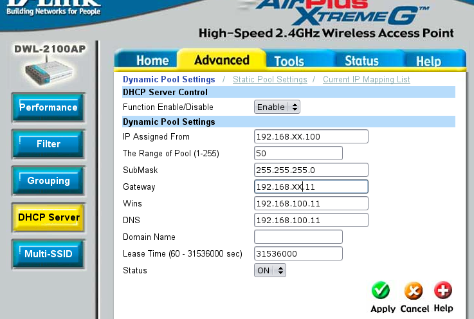The width and height of the screenshot is (474, 319).
Task: Open the Status ON dropdown
Action: [x=269, y=271]
